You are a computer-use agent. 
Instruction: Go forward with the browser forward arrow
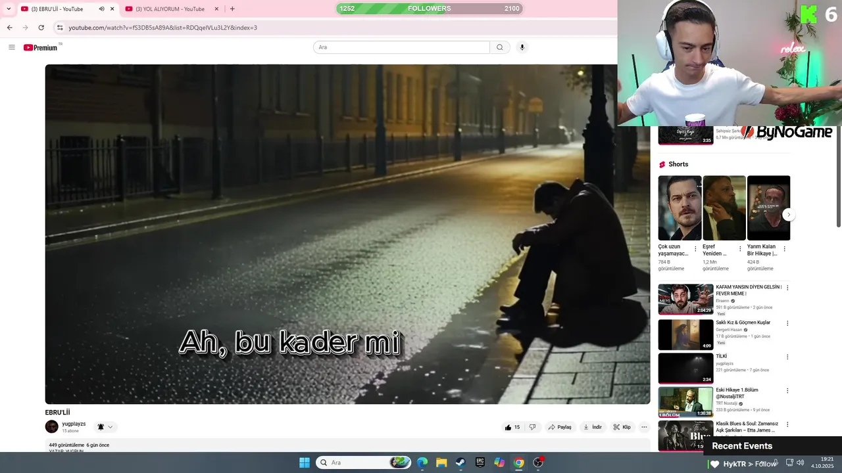click(25, 28)
